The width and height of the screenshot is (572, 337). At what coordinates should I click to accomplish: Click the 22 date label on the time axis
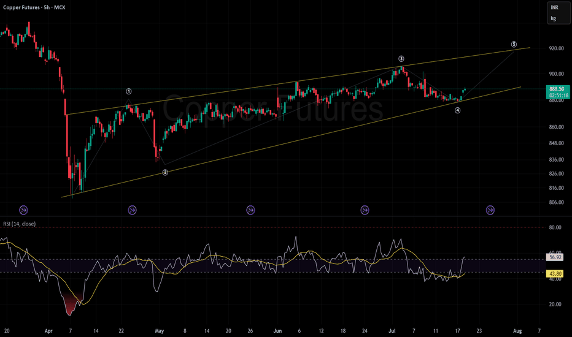tap(121, 331)
